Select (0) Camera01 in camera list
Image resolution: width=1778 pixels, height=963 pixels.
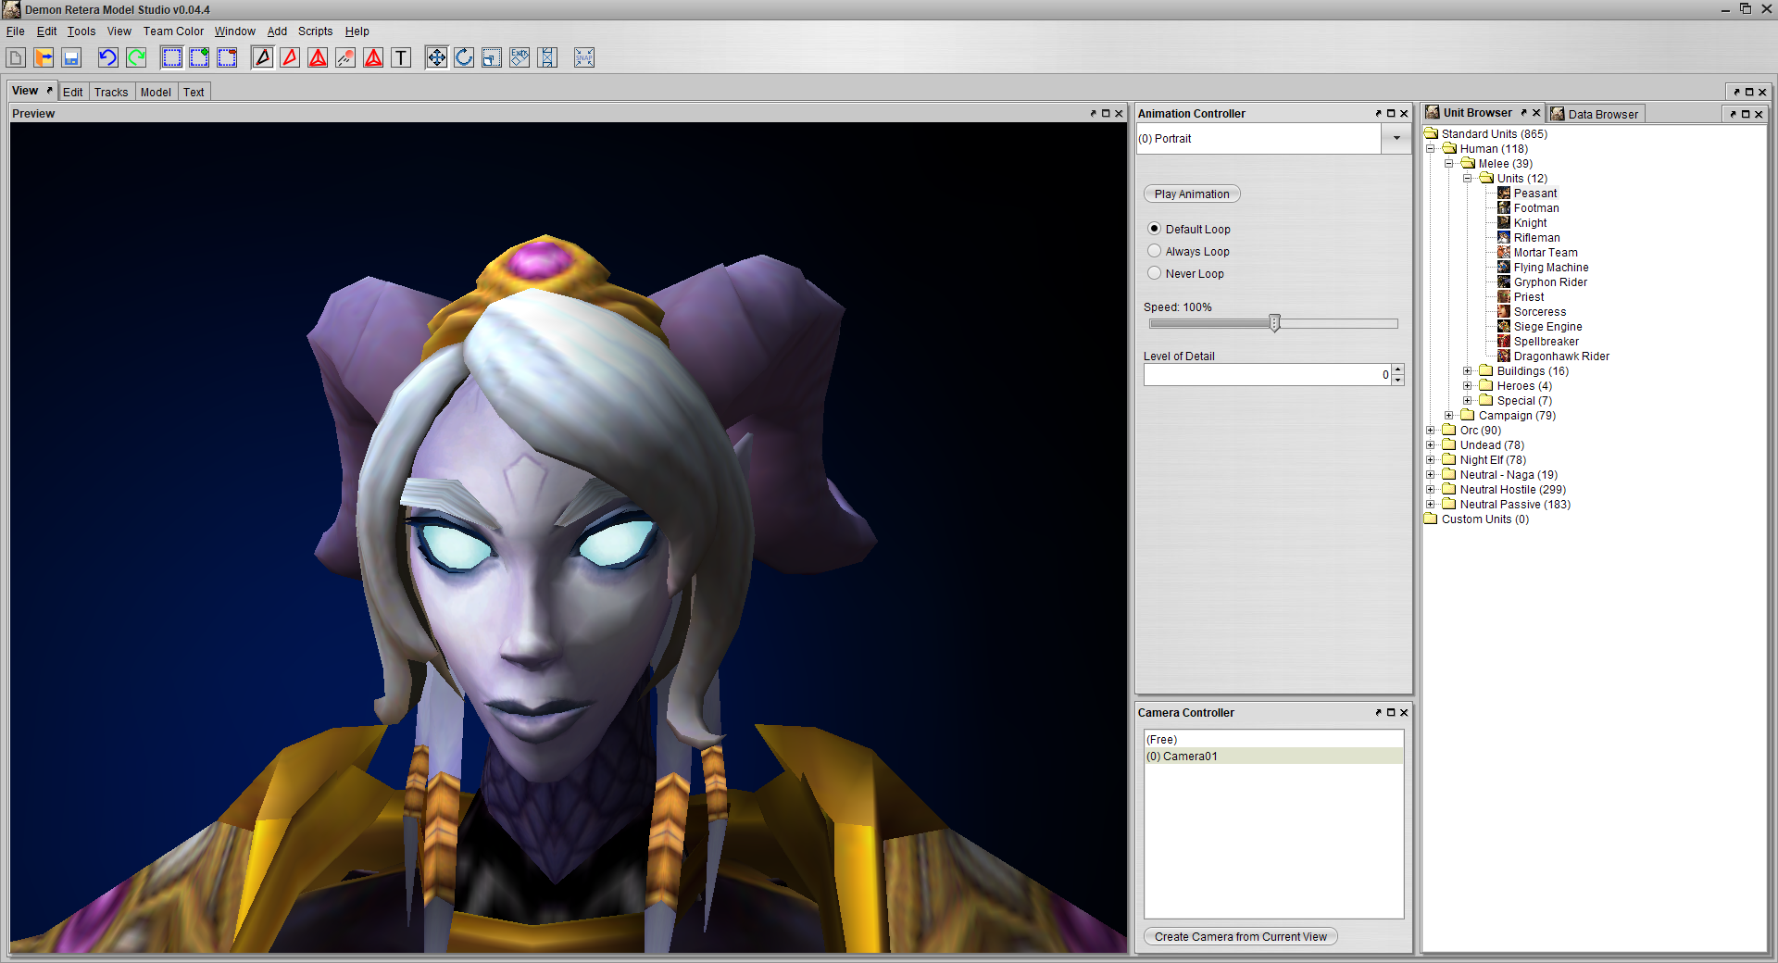[x=1274, y=757]
